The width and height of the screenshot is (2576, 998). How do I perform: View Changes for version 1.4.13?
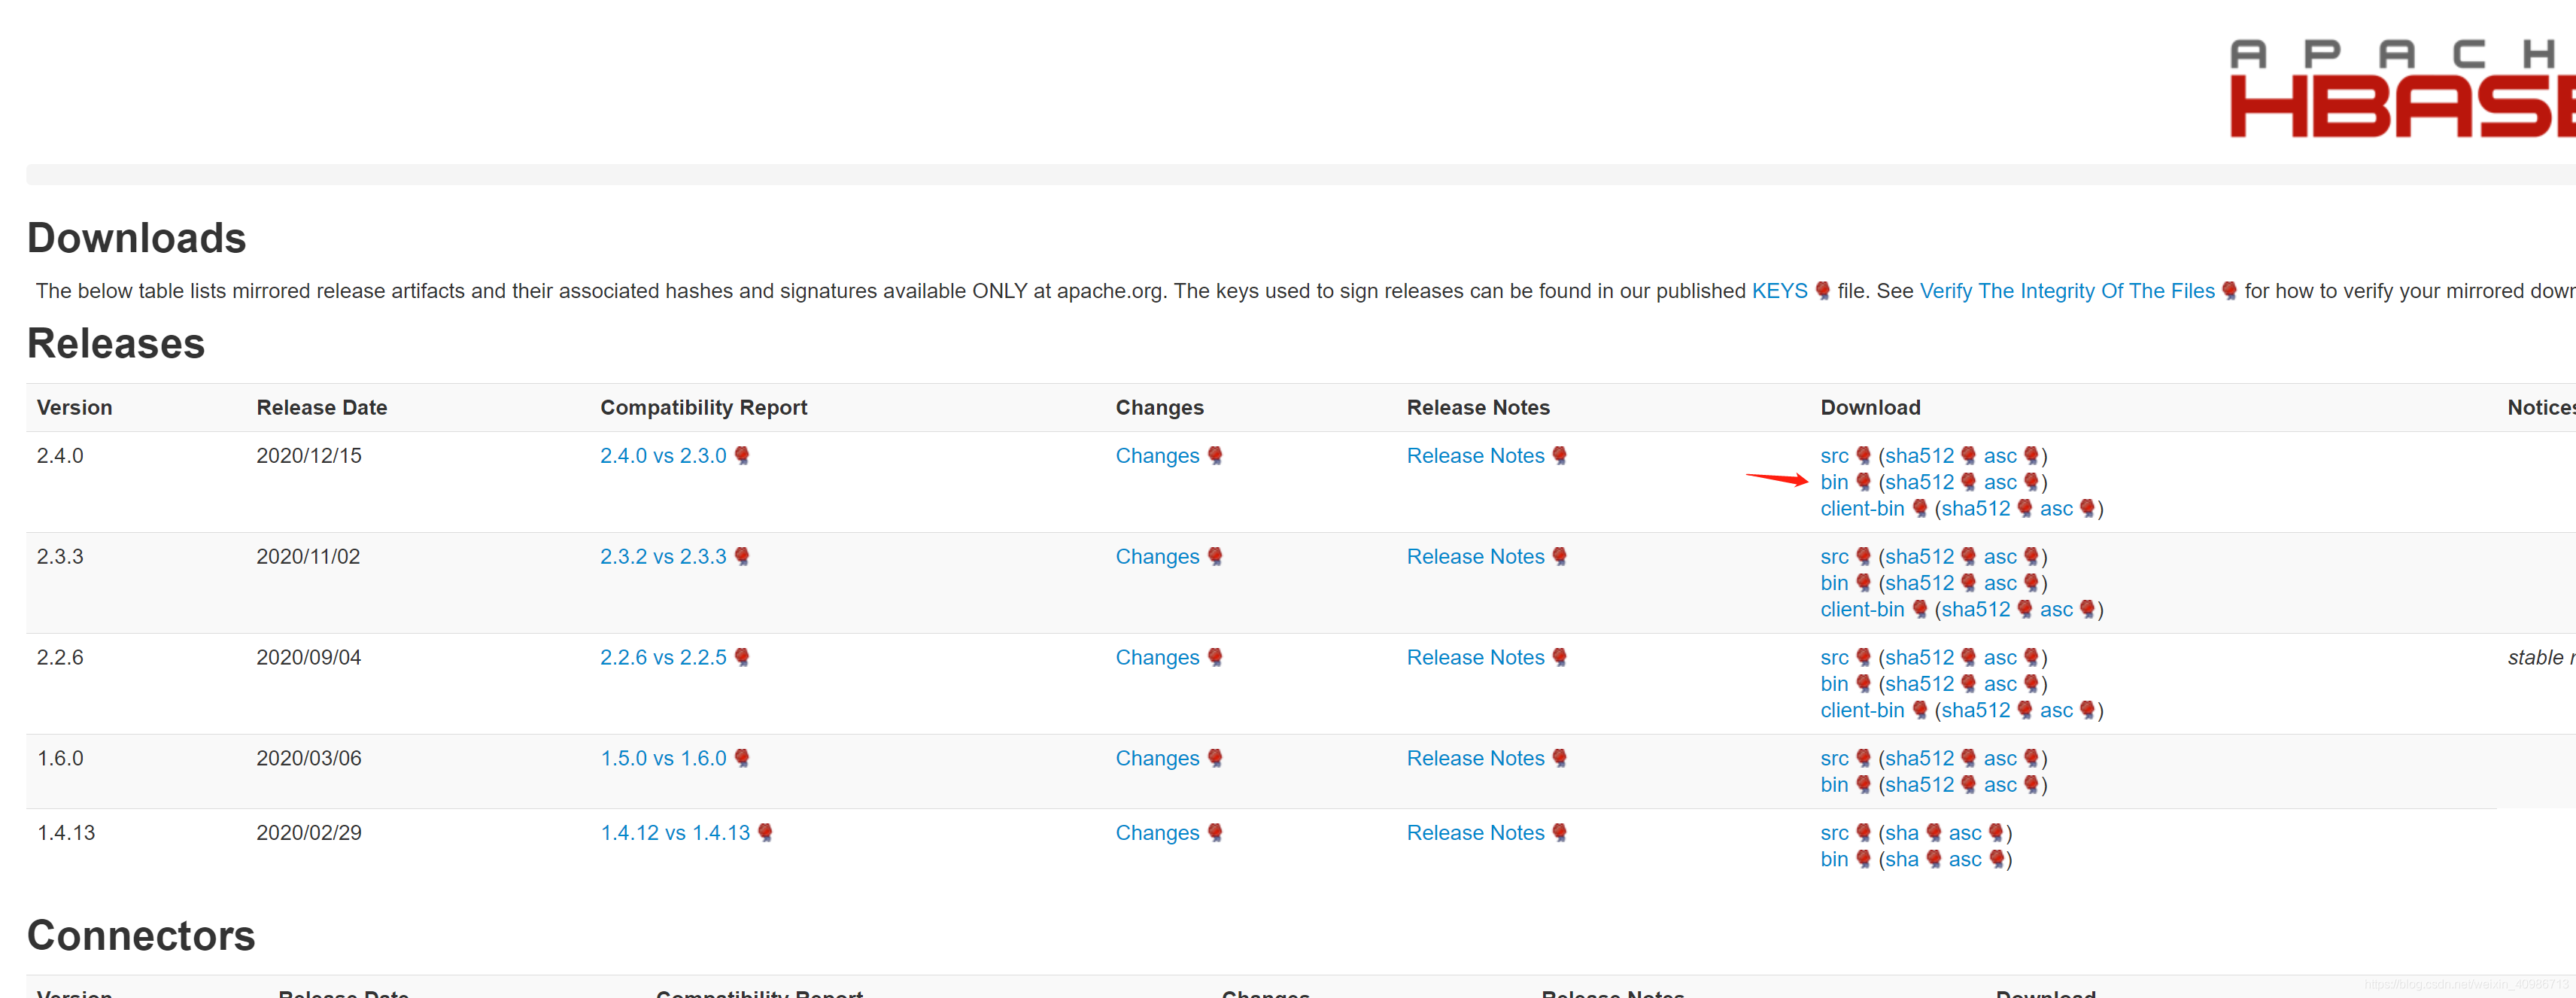pyautogui.click(x=1157, y=833)
